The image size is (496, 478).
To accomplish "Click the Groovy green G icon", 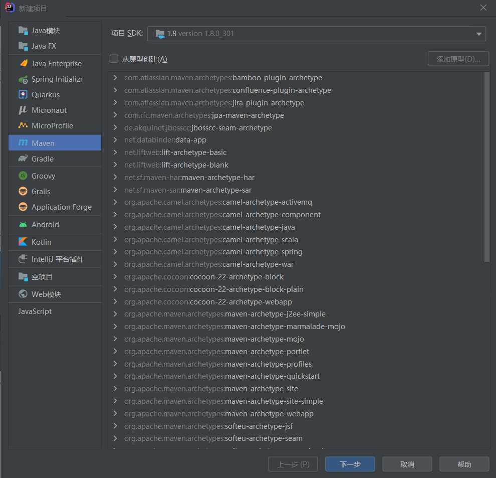I will (23, 176).
